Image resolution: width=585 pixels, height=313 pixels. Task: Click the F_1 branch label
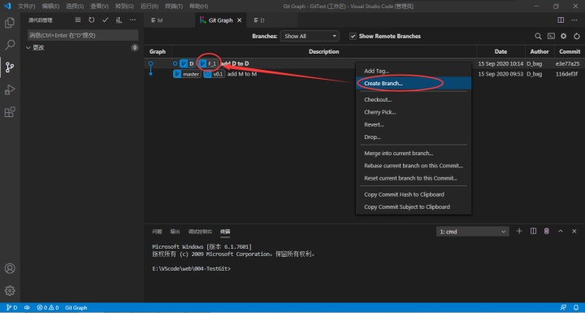pos(208,64)
